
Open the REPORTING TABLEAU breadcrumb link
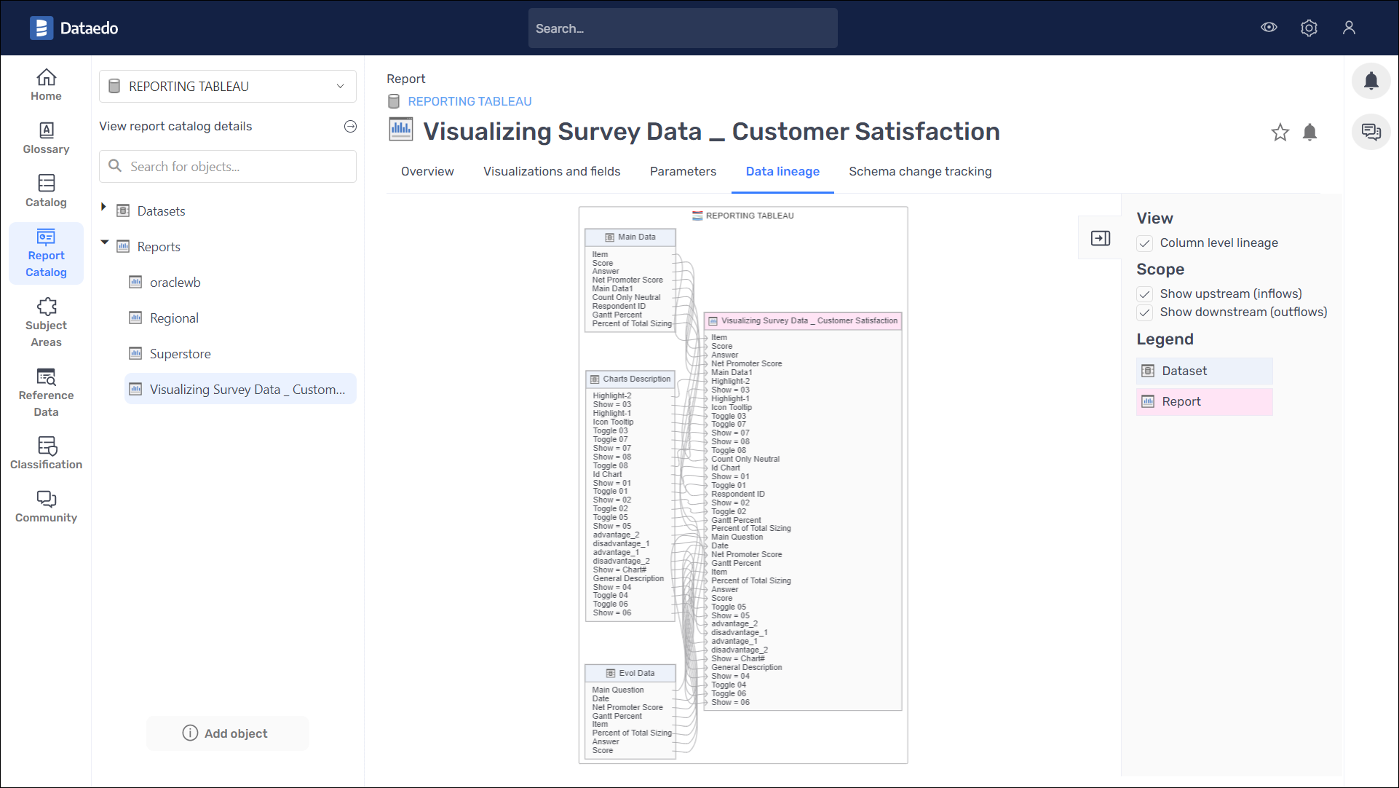point(469,101)
